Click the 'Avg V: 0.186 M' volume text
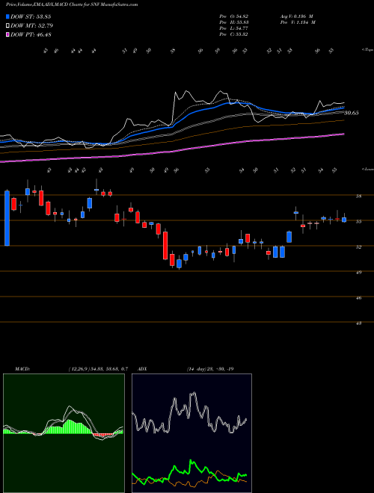Image resolution: width=374 pixels, height=493 pixels. (x=296, y=16)
